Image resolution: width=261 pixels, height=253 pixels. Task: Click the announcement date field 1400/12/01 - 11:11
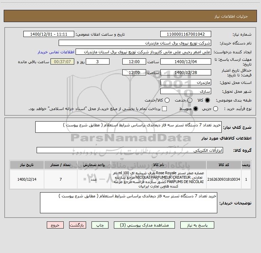(49, 34)
